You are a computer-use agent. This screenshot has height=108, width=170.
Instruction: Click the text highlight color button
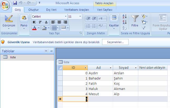tap(102, 26)
